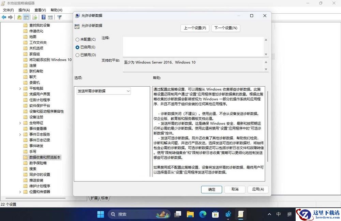Open the 文件(F) menu
Image resolution: width=341 pixels, height=221 pixels.
8,10
